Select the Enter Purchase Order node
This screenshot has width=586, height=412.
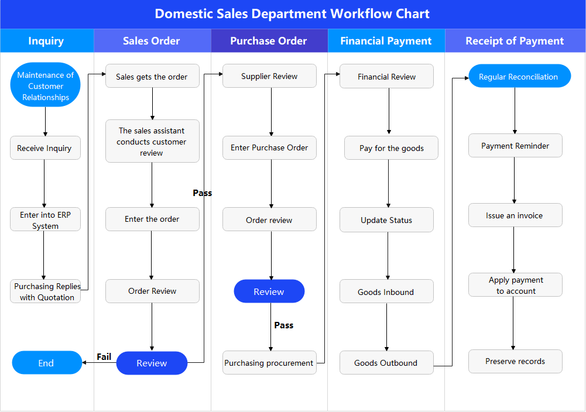(x=269, y=147)
